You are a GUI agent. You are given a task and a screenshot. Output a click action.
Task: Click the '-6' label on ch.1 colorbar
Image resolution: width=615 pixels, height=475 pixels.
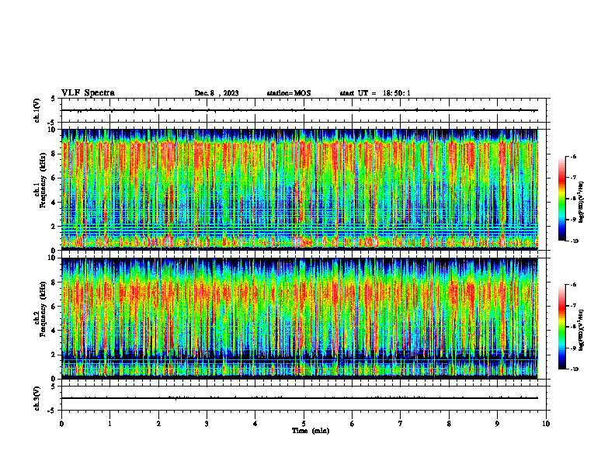click(573, 157)
